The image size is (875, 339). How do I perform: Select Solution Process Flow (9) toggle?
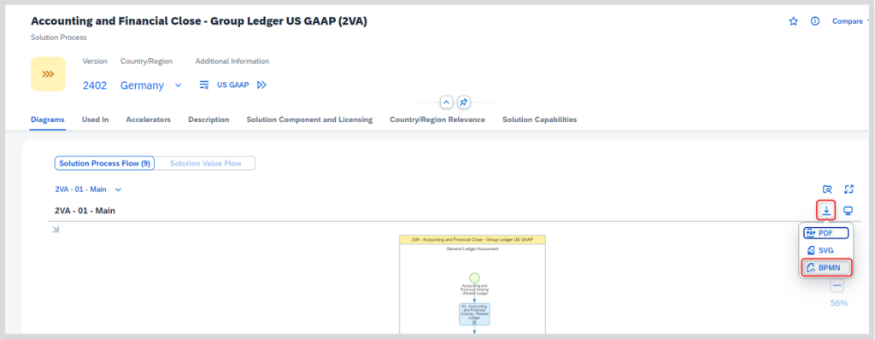[x=105, y=163]
